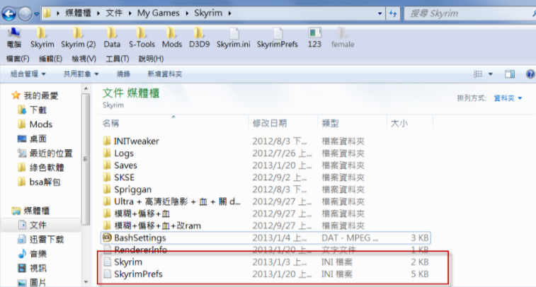
Task: Open Mods shortcut in links toolbar
Action: pyautogui.click(x=171, y=38)
